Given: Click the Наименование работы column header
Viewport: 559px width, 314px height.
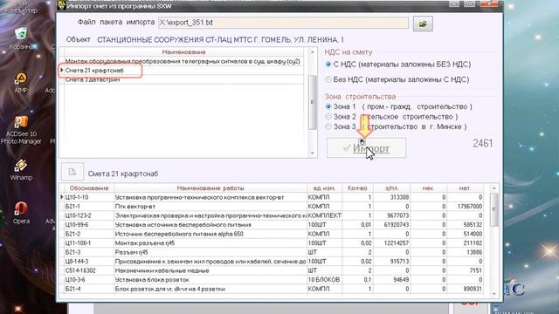Looking at the screenshot, I should click(210, 188).
